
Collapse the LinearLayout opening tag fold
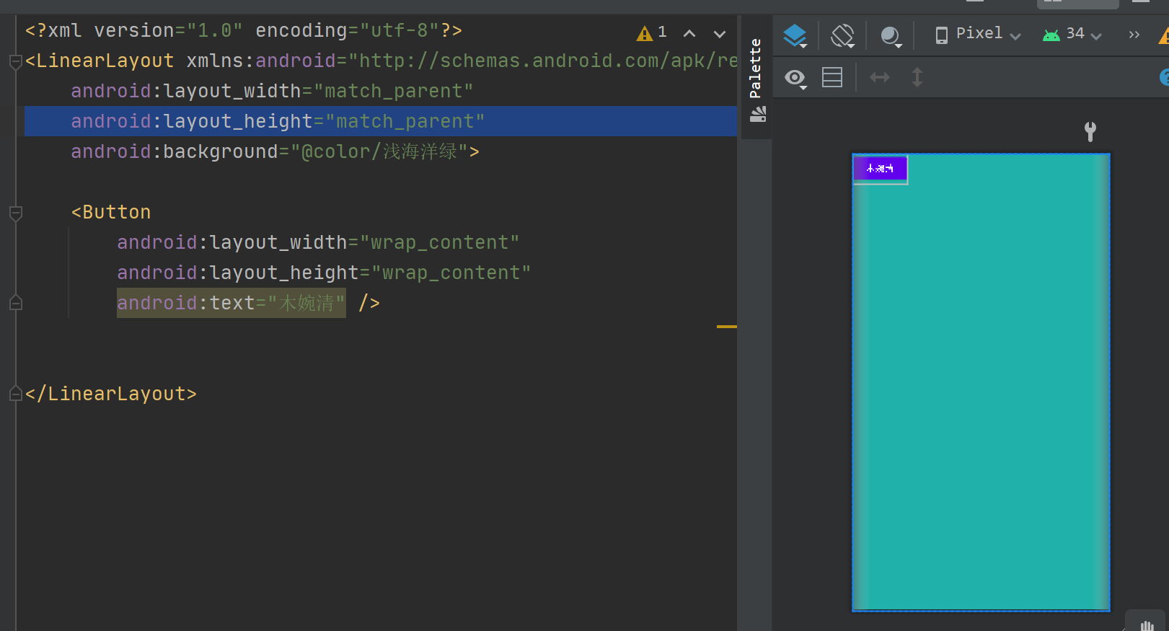[x=15, y=61]
